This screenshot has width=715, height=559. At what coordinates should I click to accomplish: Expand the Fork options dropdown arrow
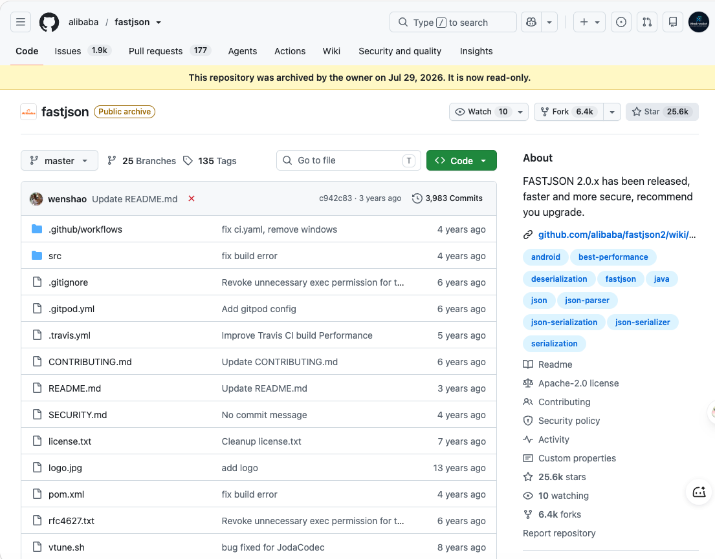612,112
